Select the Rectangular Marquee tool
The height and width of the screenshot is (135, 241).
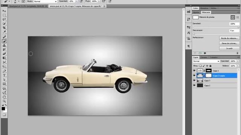click(x=4, y=15)
